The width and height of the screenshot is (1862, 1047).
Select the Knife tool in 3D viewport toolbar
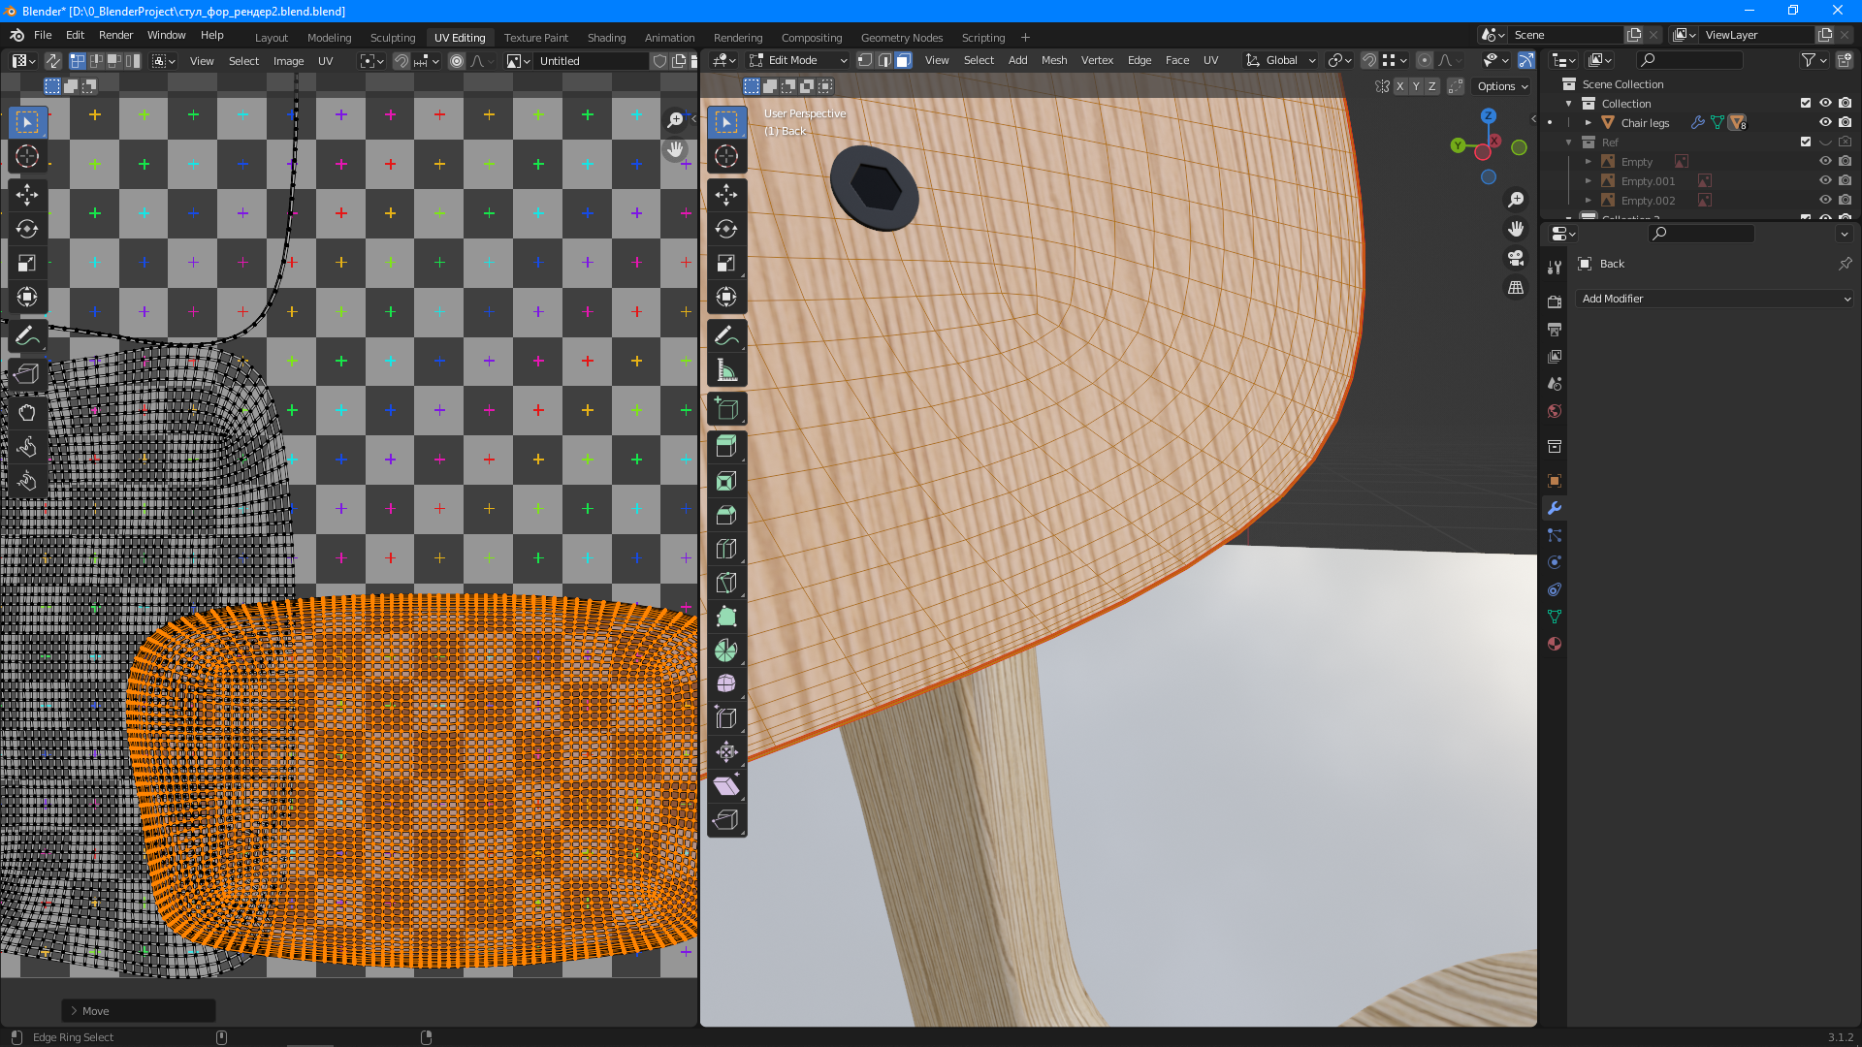coord(726,583)
